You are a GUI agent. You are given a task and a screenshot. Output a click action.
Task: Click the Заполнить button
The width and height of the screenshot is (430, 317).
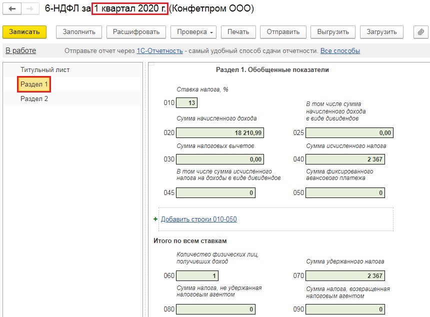[x=79, y=32]
